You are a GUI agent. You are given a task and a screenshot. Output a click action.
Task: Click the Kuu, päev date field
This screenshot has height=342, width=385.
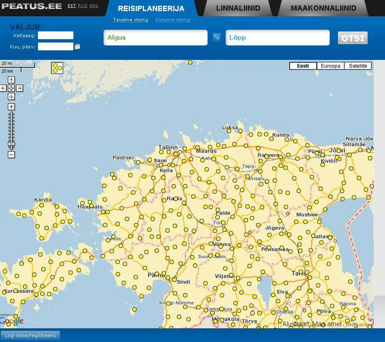(x=56, y=46)
